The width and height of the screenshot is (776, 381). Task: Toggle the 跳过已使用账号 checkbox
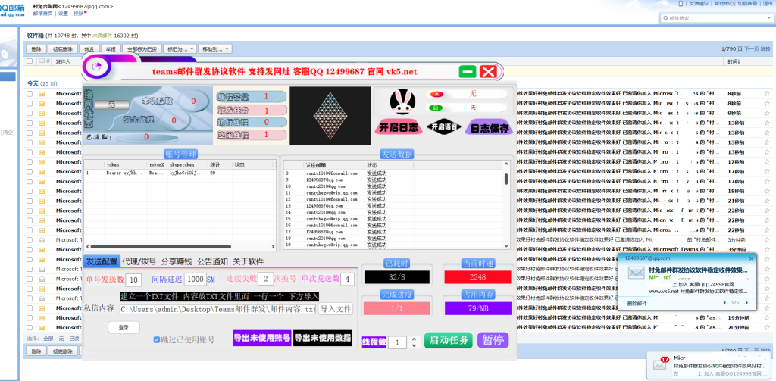click(157, 339)
